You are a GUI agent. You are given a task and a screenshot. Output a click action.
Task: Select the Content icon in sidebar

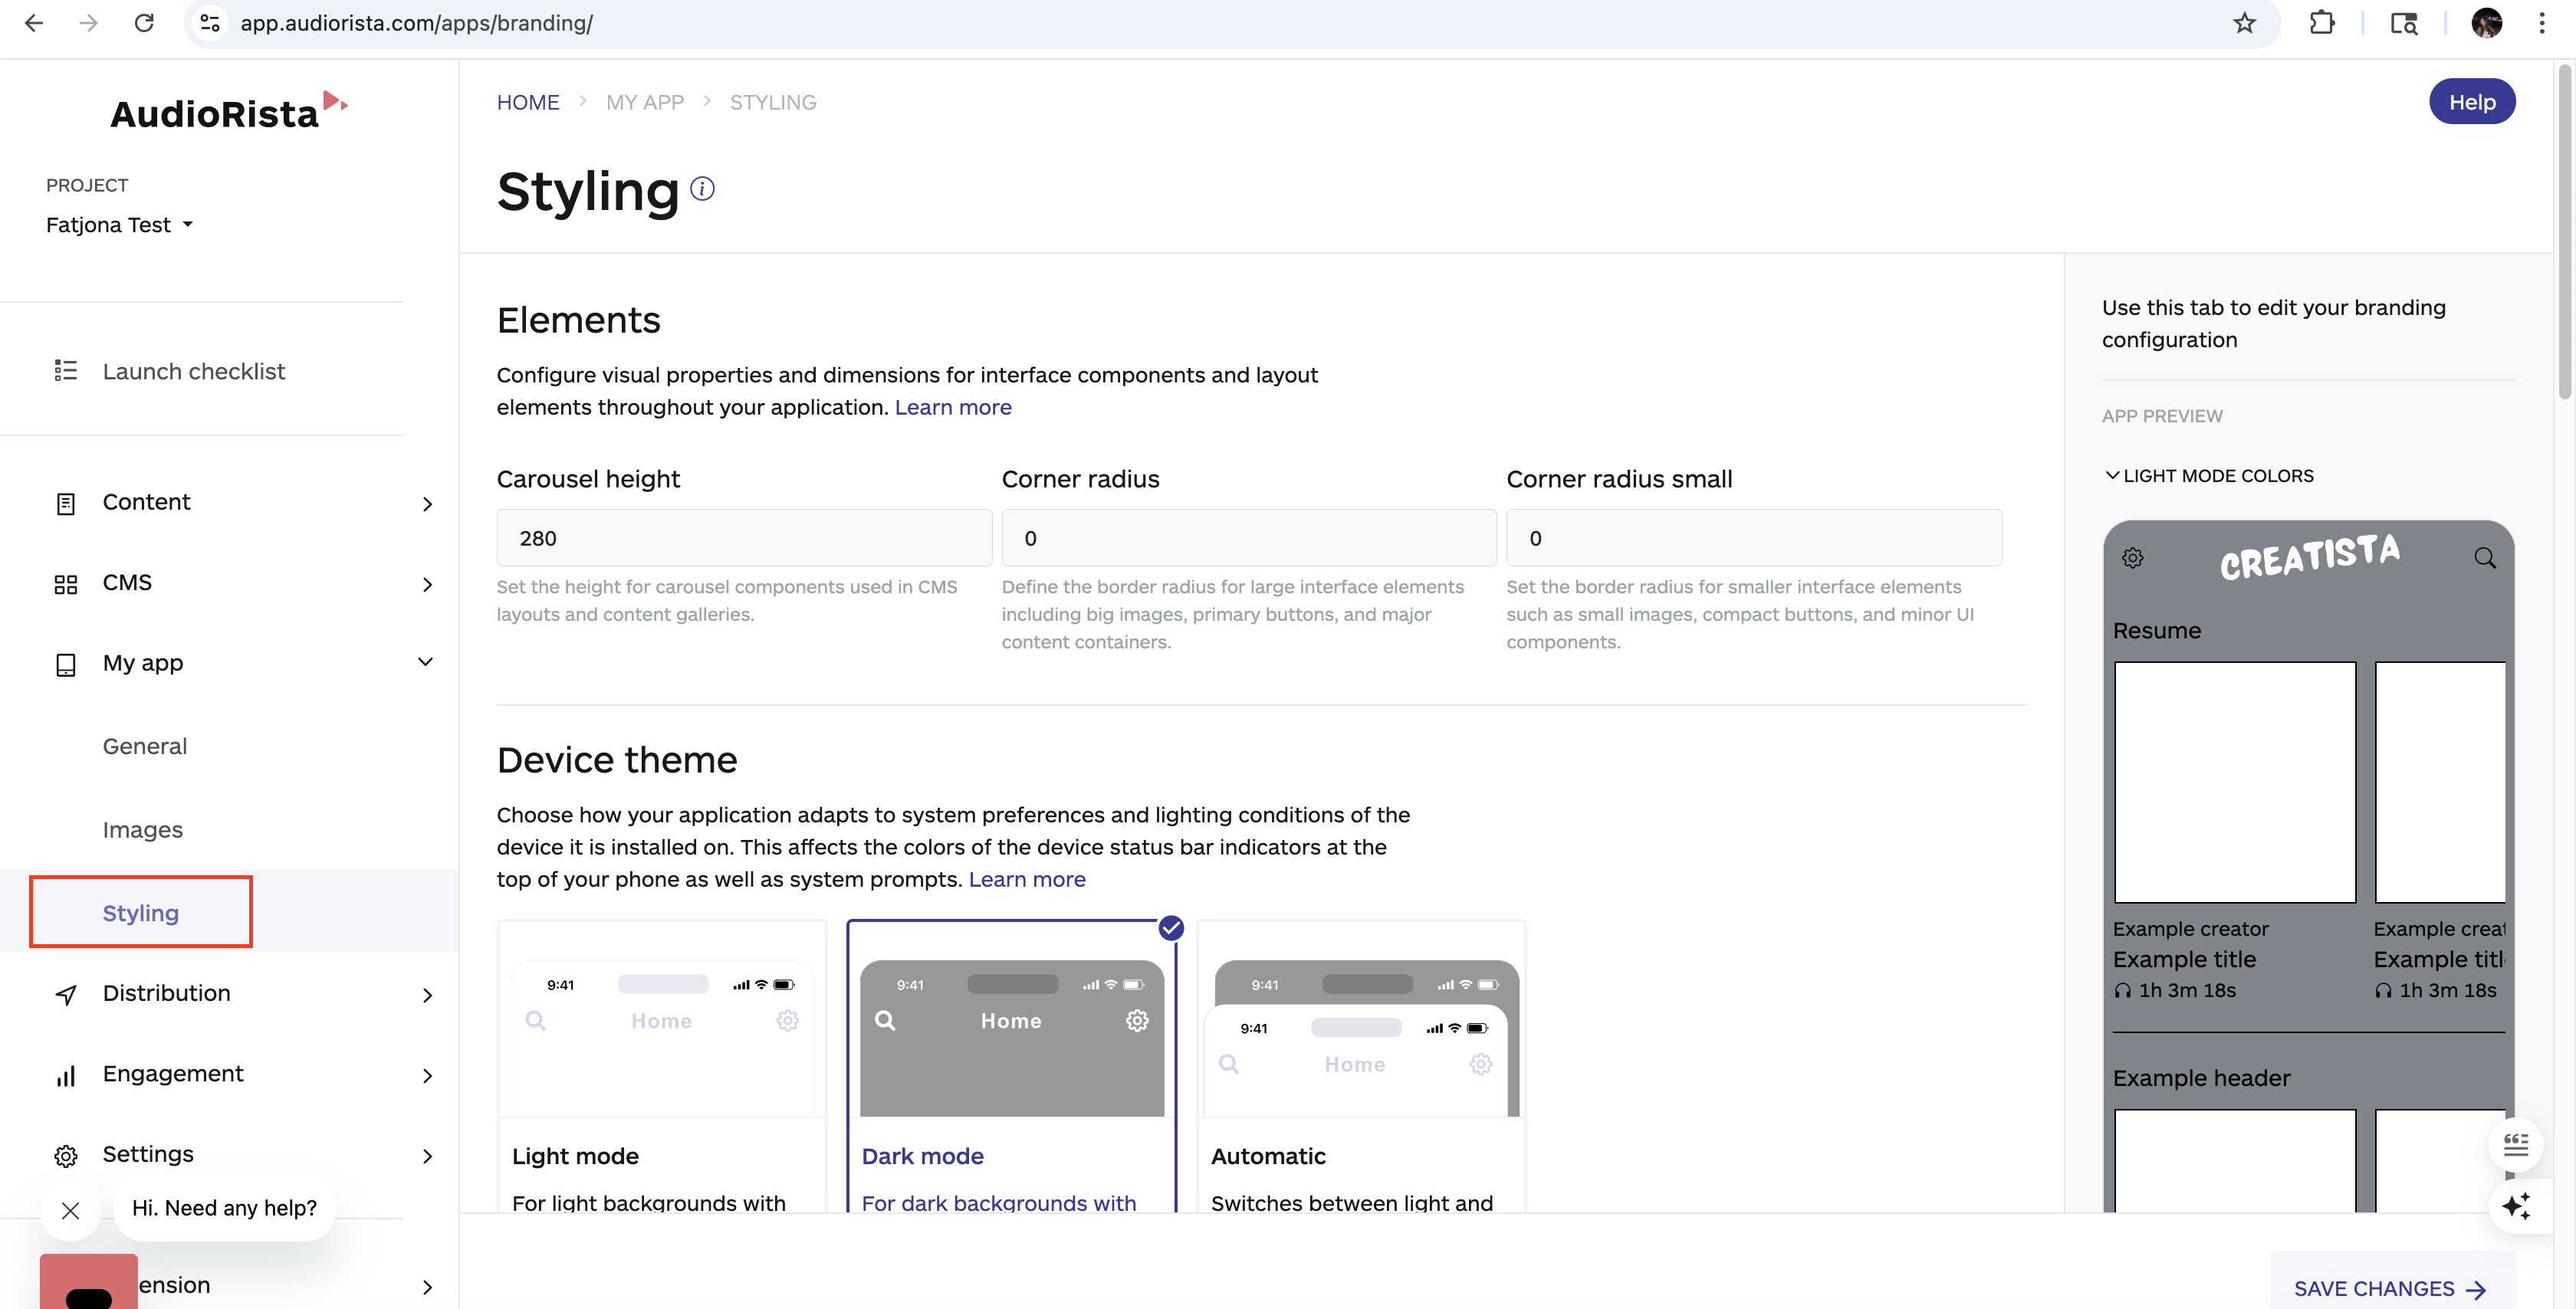(66, 502)
